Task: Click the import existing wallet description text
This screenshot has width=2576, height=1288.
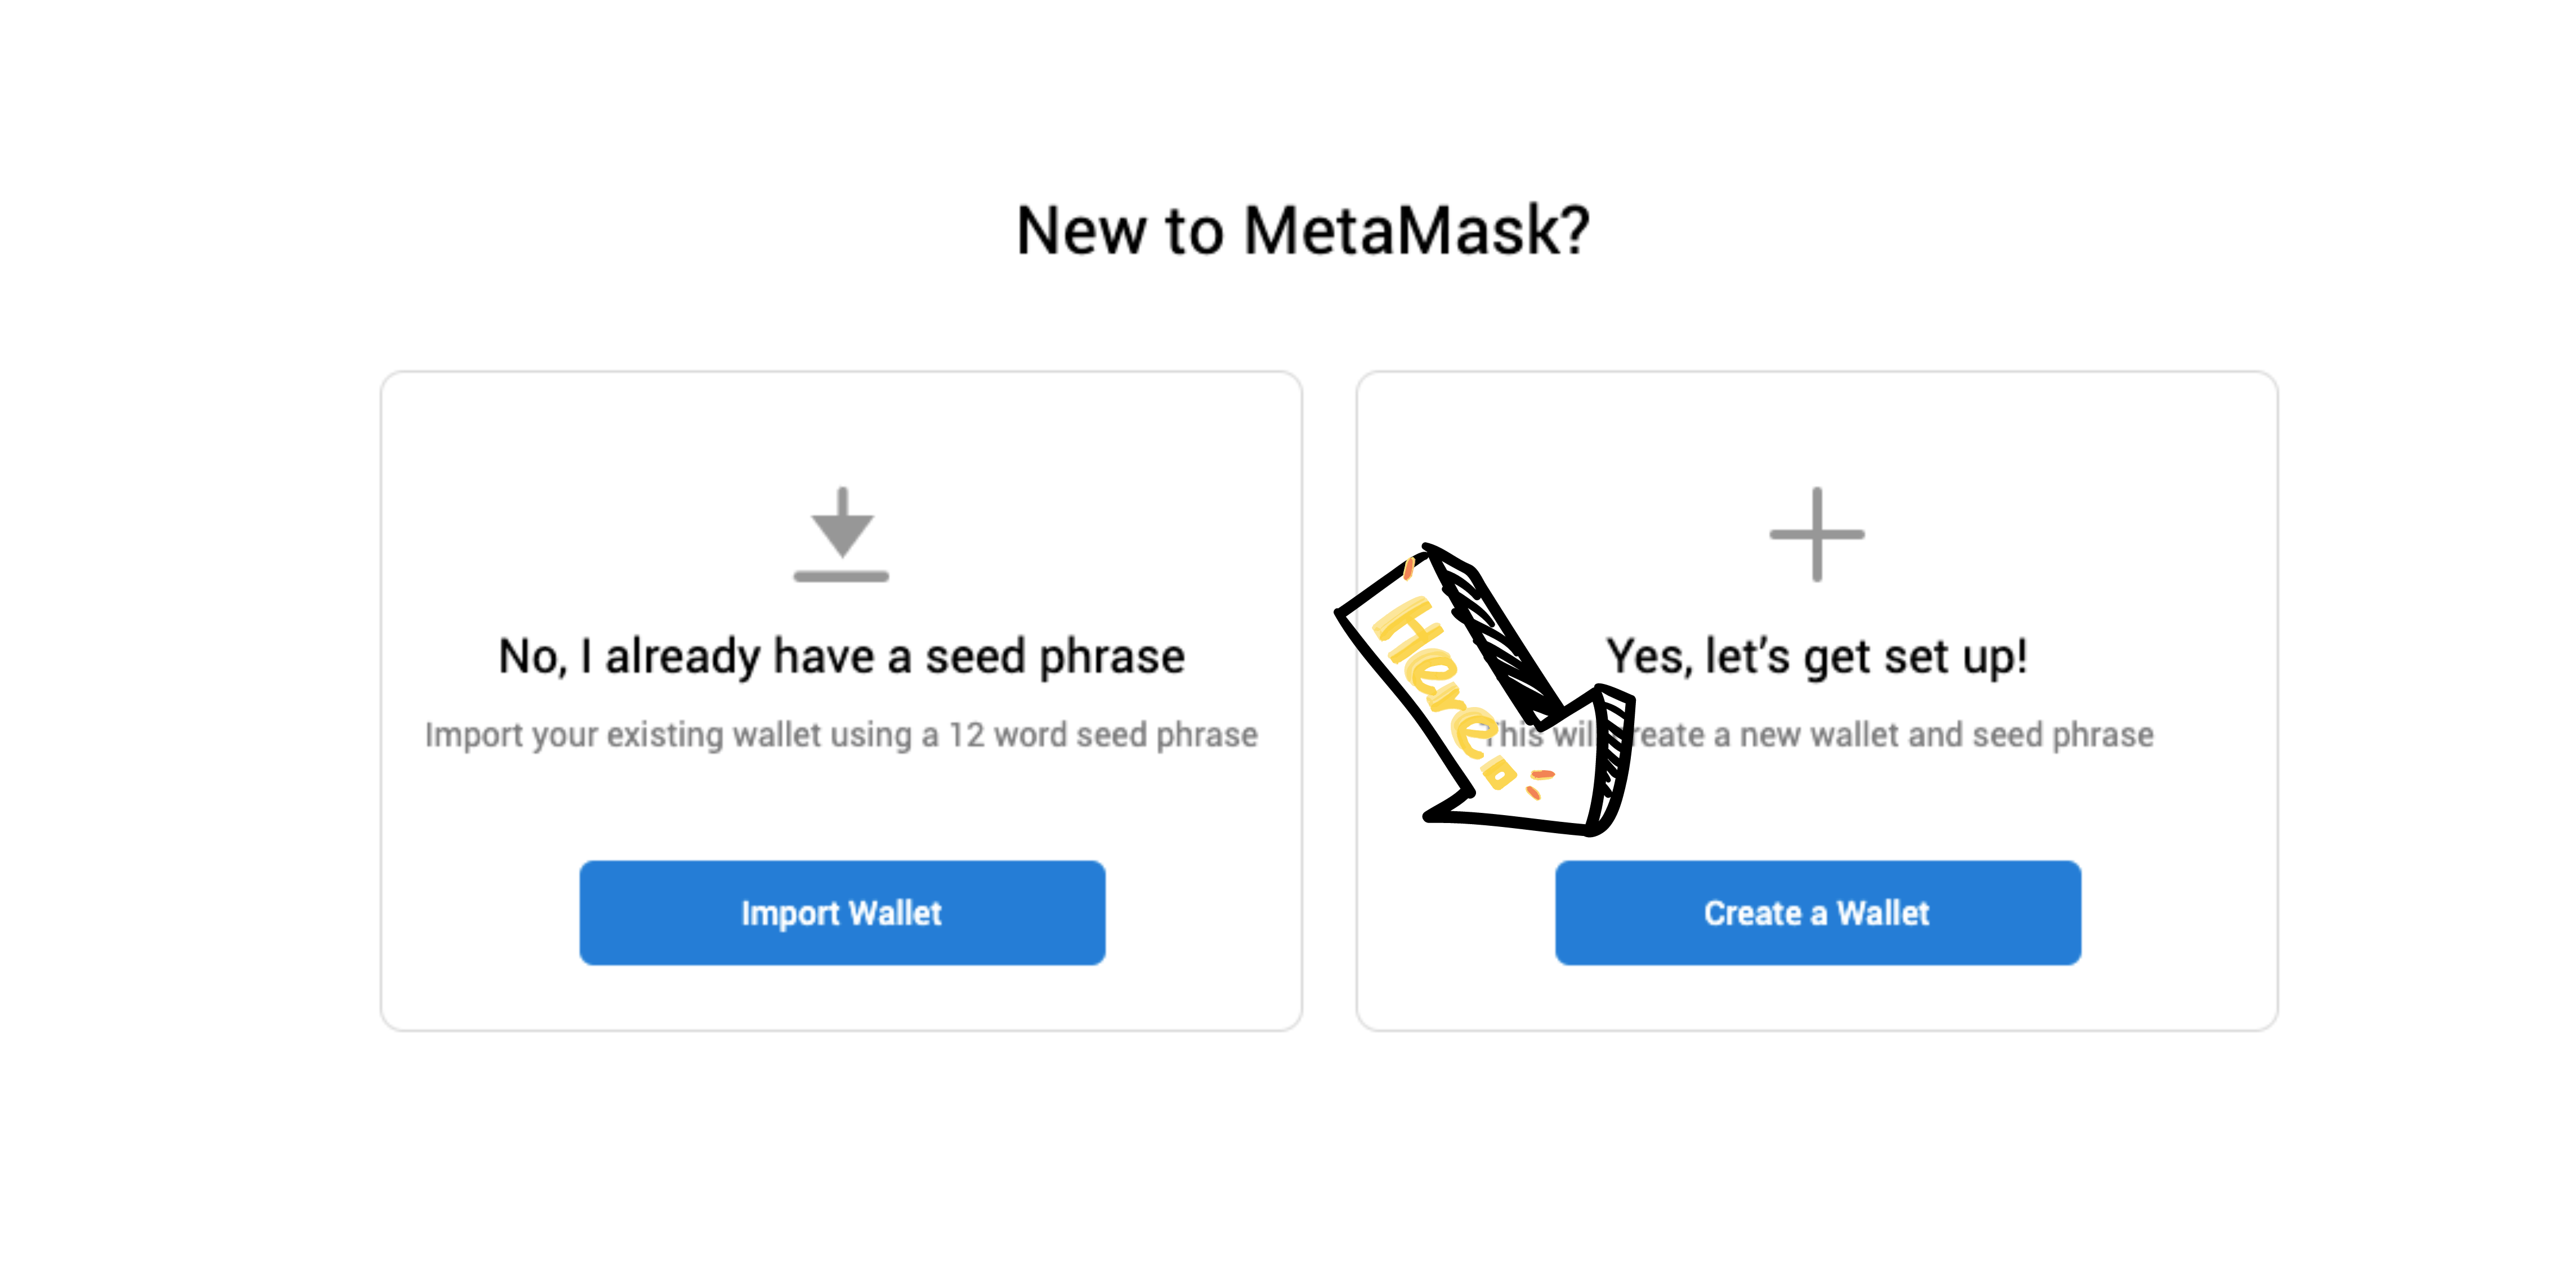Action: (841, 735)
